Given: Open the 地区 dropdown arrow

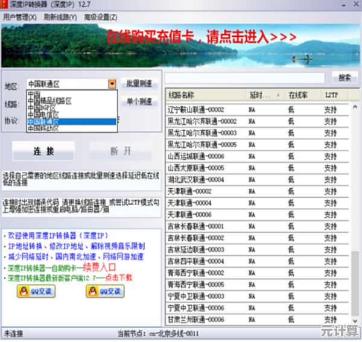Looking at the screenshot, I should tap(112, 84).
